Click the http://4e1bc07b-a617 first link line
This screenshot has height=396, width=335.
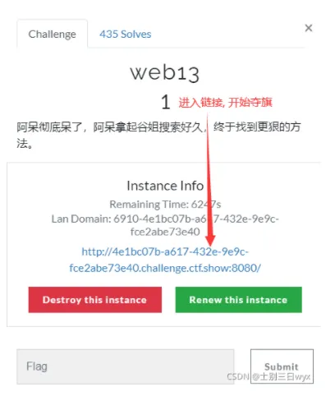(165, 251)
